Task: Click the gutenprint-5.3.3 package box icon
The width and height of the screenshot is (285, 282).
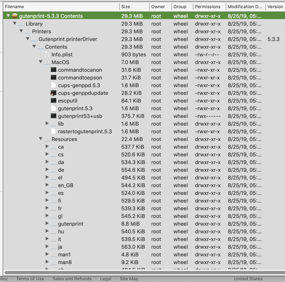Action: [15, 16]
